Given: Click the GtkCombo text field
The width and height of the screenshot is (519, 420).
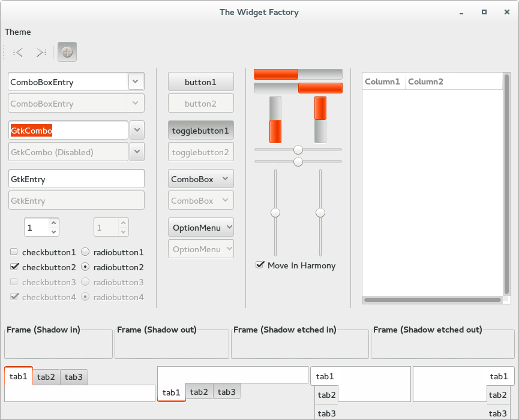Looking at the screenshot, I should pos(68,130).
